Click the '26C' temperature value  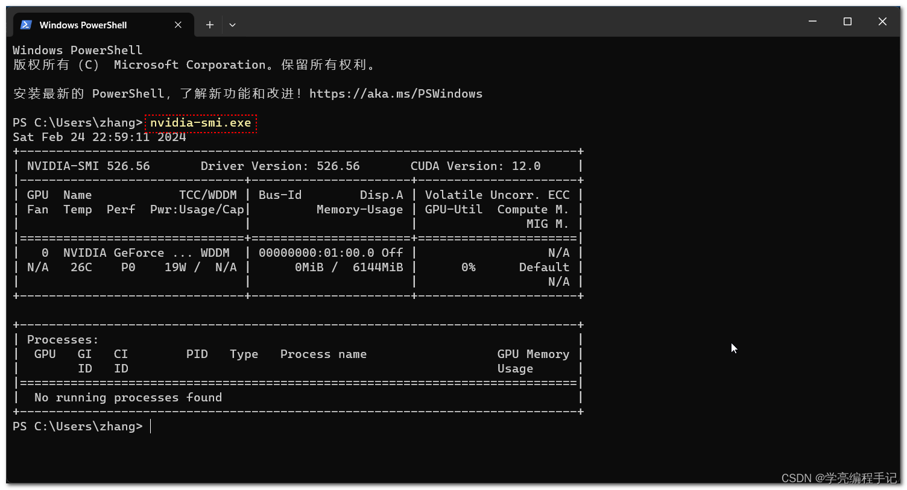click(x=81, y=267)
